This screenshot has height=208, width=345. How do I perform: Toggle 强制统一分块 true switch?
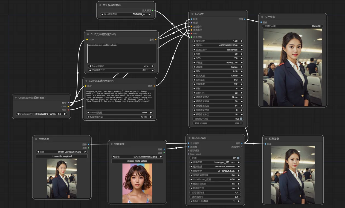241,119
